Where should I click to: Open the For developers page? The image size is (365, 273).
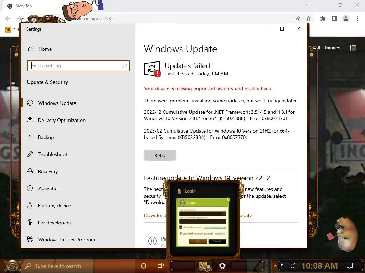coord(54,223)
